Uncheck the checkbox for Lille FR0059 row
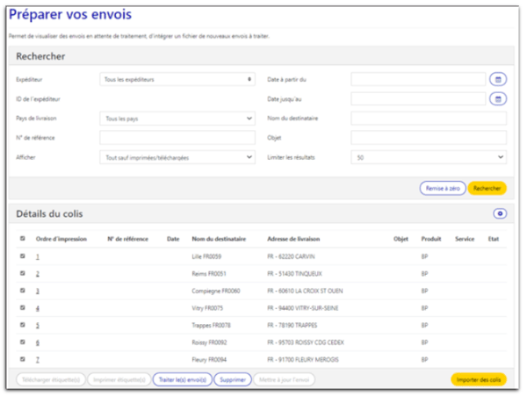The width and height of the screenshot is (527, 396). (23, 256)
